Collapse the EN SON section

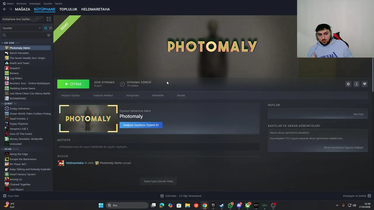click(2, 43)
